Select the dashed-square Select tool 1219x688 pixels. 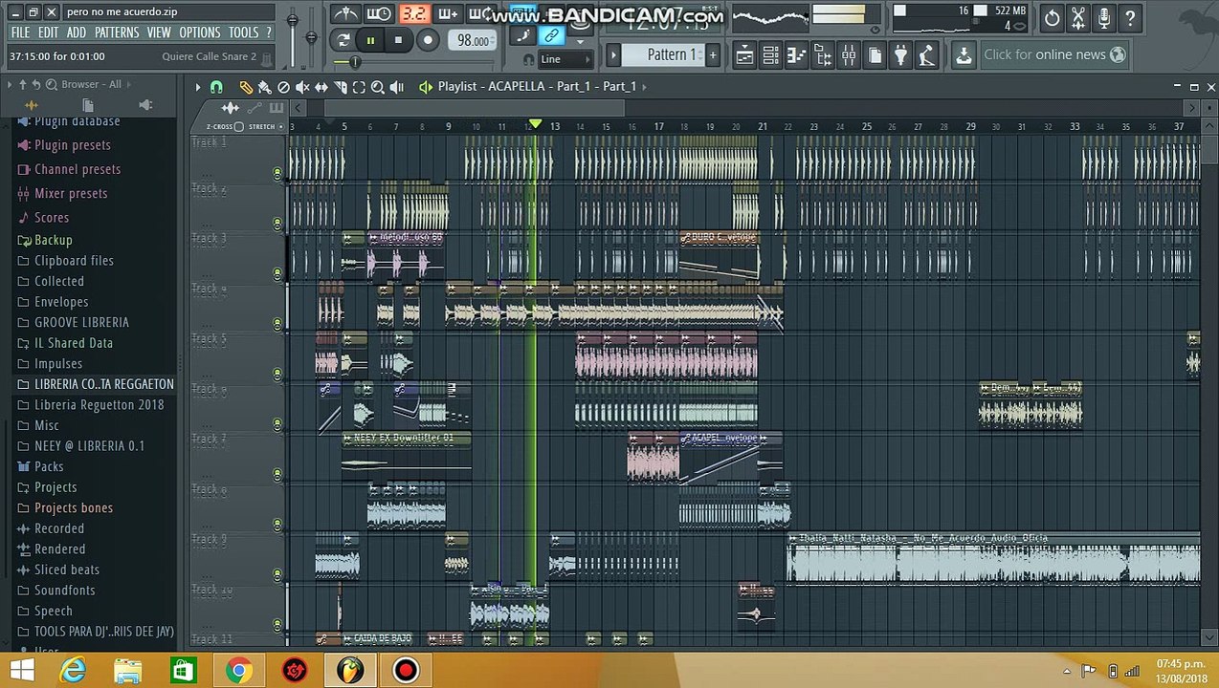pyautogui.click(x=359, y=87)
